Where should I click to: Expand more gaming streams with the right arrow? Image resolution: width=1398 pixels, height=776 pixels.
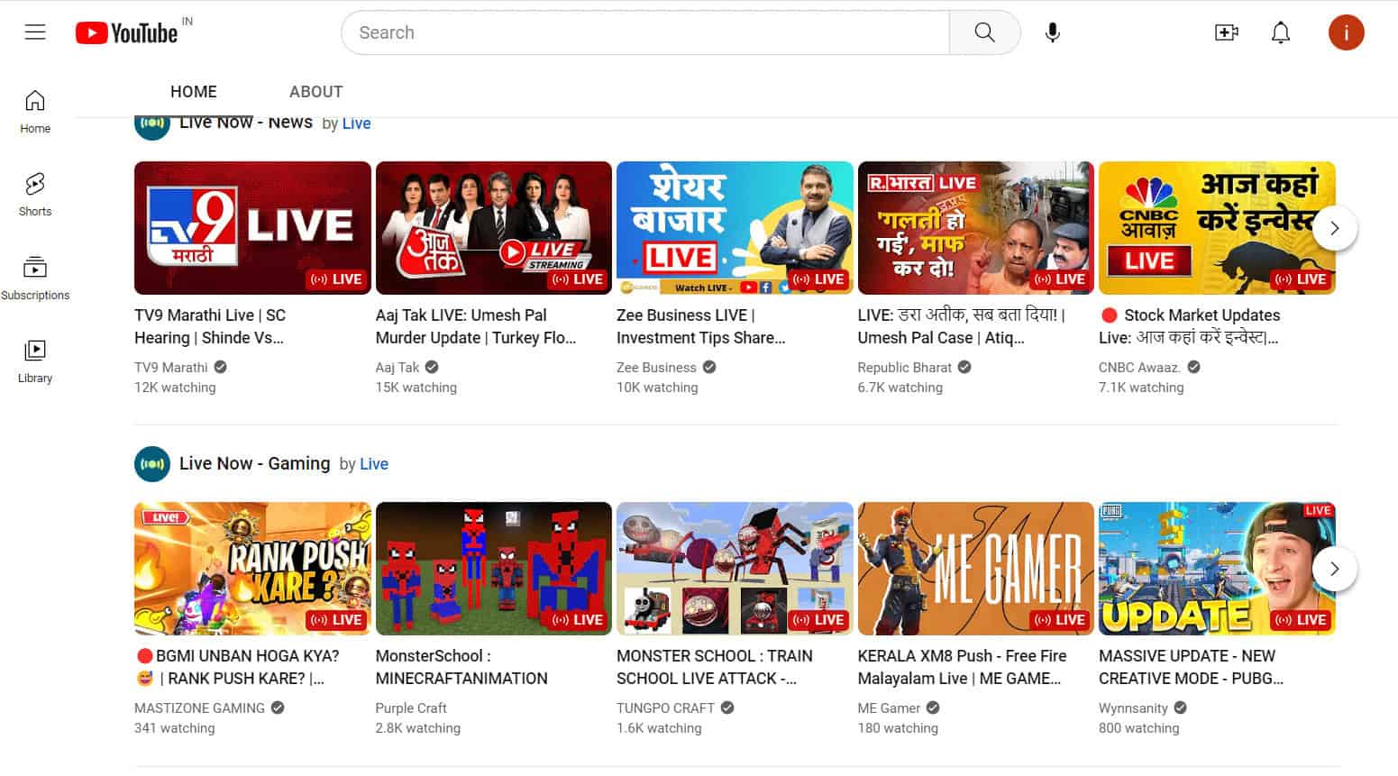click(x=1335, y=569)
